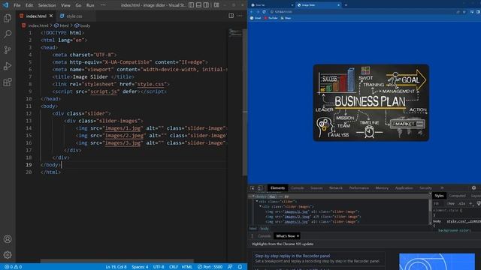
Task: Open the Accounts menu icon
Action: [x=8, y=239]
